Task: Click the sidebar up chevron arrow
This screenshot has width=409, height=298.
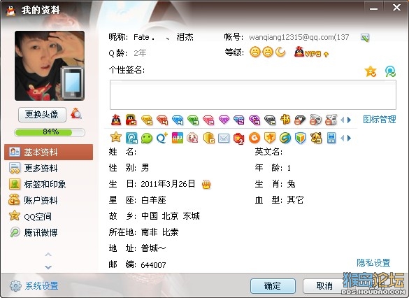Action: click(48, 255)
